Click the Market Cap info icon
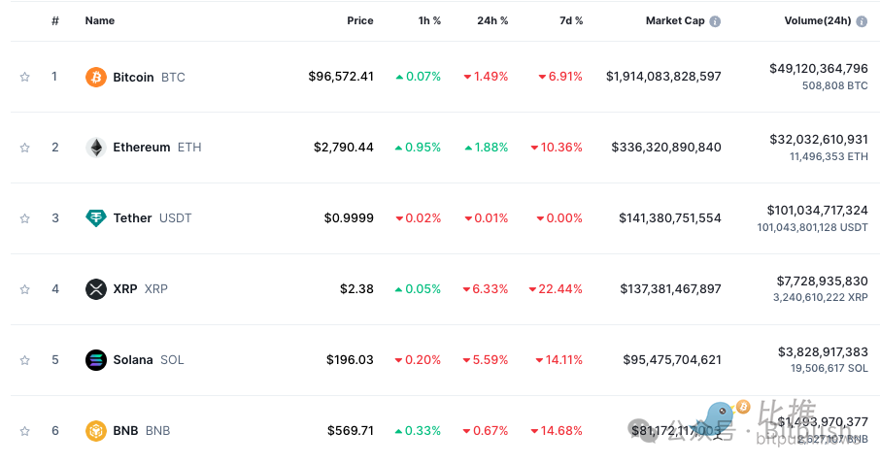Image resolution: width=880 pixels, height=465 pixels. click(x=715, y=21)
